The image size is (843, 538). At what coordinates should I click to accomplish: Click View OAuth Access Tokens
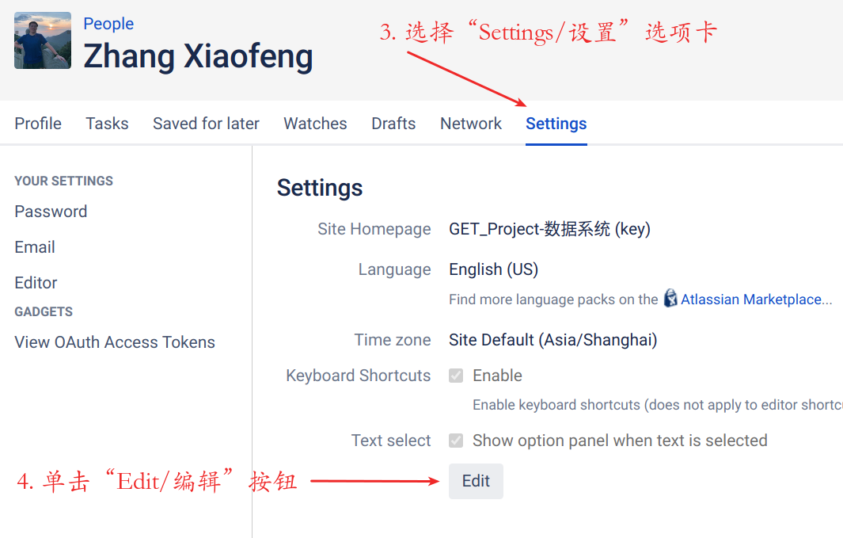(x=115, y=342)
